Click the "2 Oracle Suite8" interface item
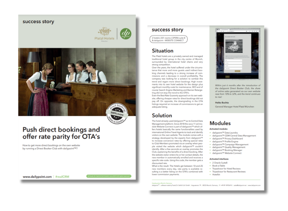288x211 pixels. [220, 163]
